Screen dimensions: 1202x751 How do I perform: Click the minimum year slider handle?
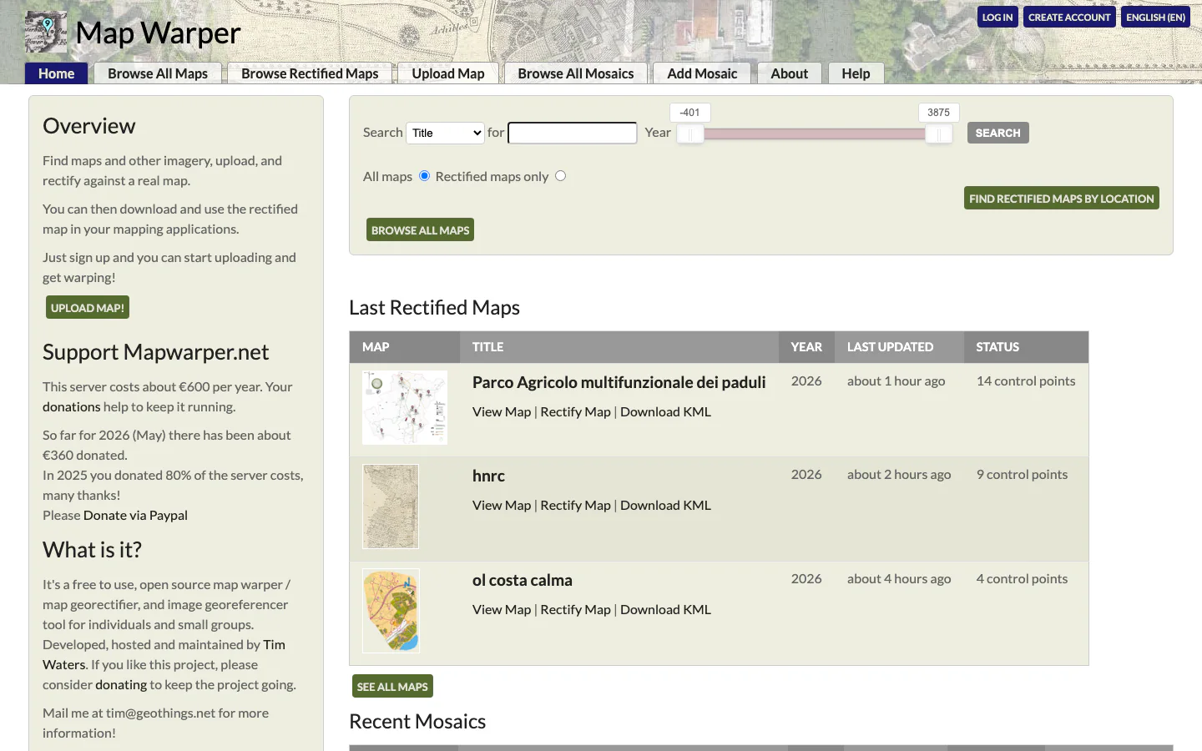coord(690,134)
